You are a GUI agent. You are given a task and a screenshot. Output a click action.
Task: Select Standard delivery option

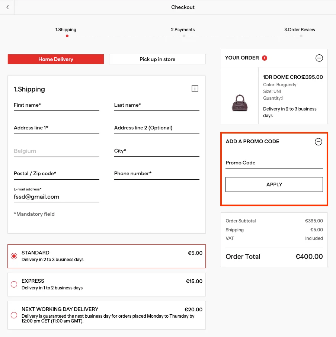coord(14,256)
